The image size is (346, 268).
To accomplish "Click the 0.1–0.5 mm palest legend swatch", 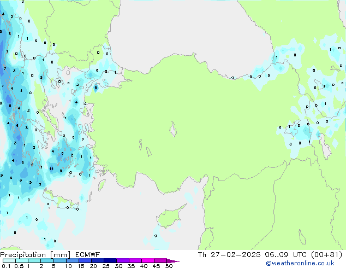I will click(x=9, y=261).
